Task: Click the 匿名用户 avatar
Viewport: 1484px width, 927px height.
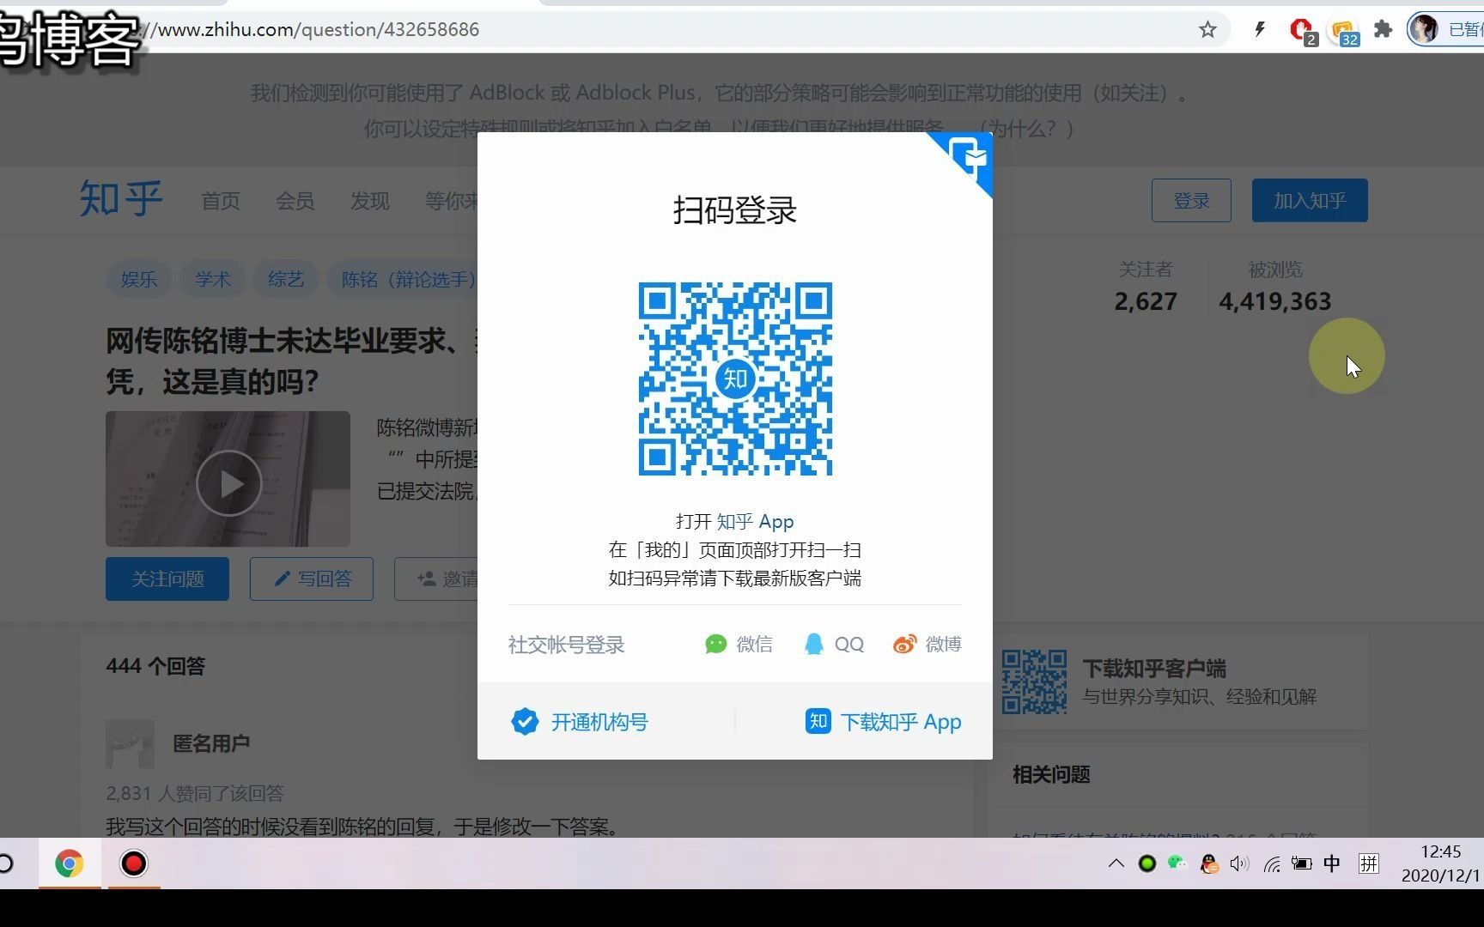Action: tap(130, 743)
